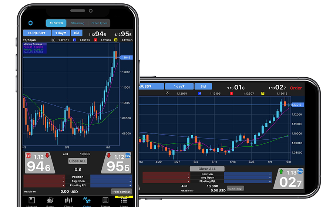Toggle the Bid button on portrait phone

coord(77,33)
